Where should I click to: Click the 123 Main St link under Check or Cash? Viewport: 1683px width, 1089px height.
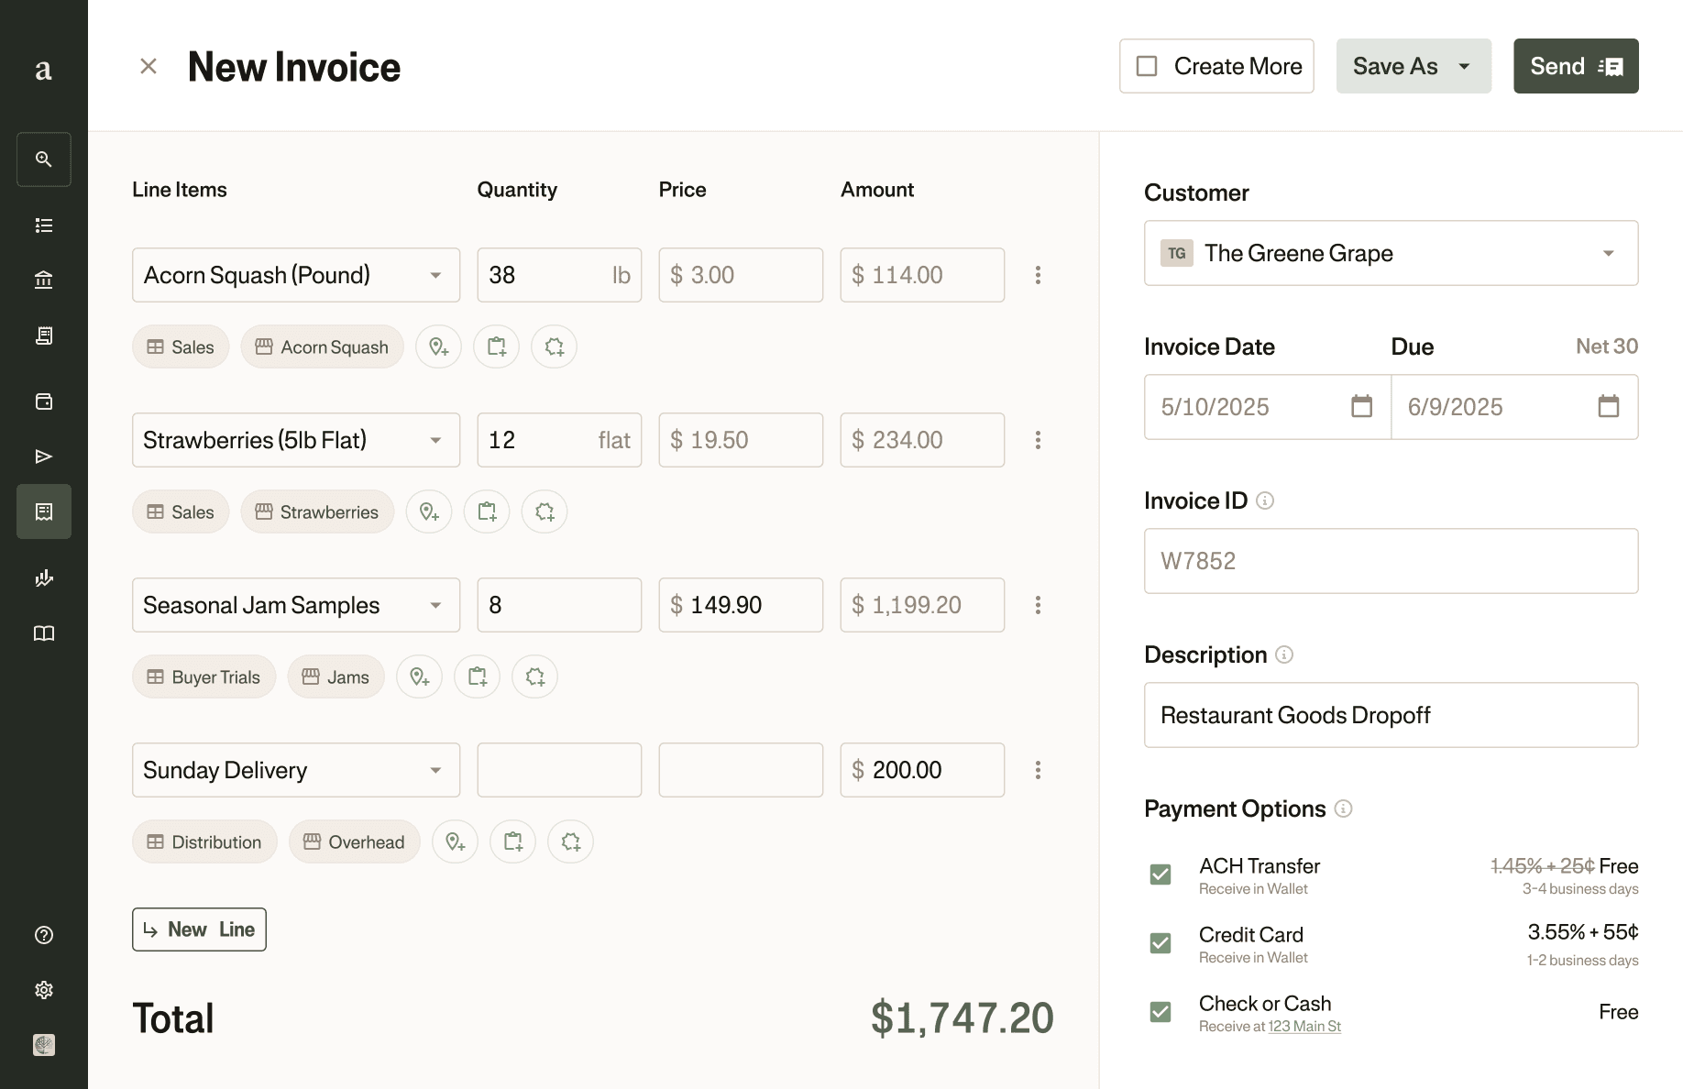pyautogui.click(x=1303, y=1026)
